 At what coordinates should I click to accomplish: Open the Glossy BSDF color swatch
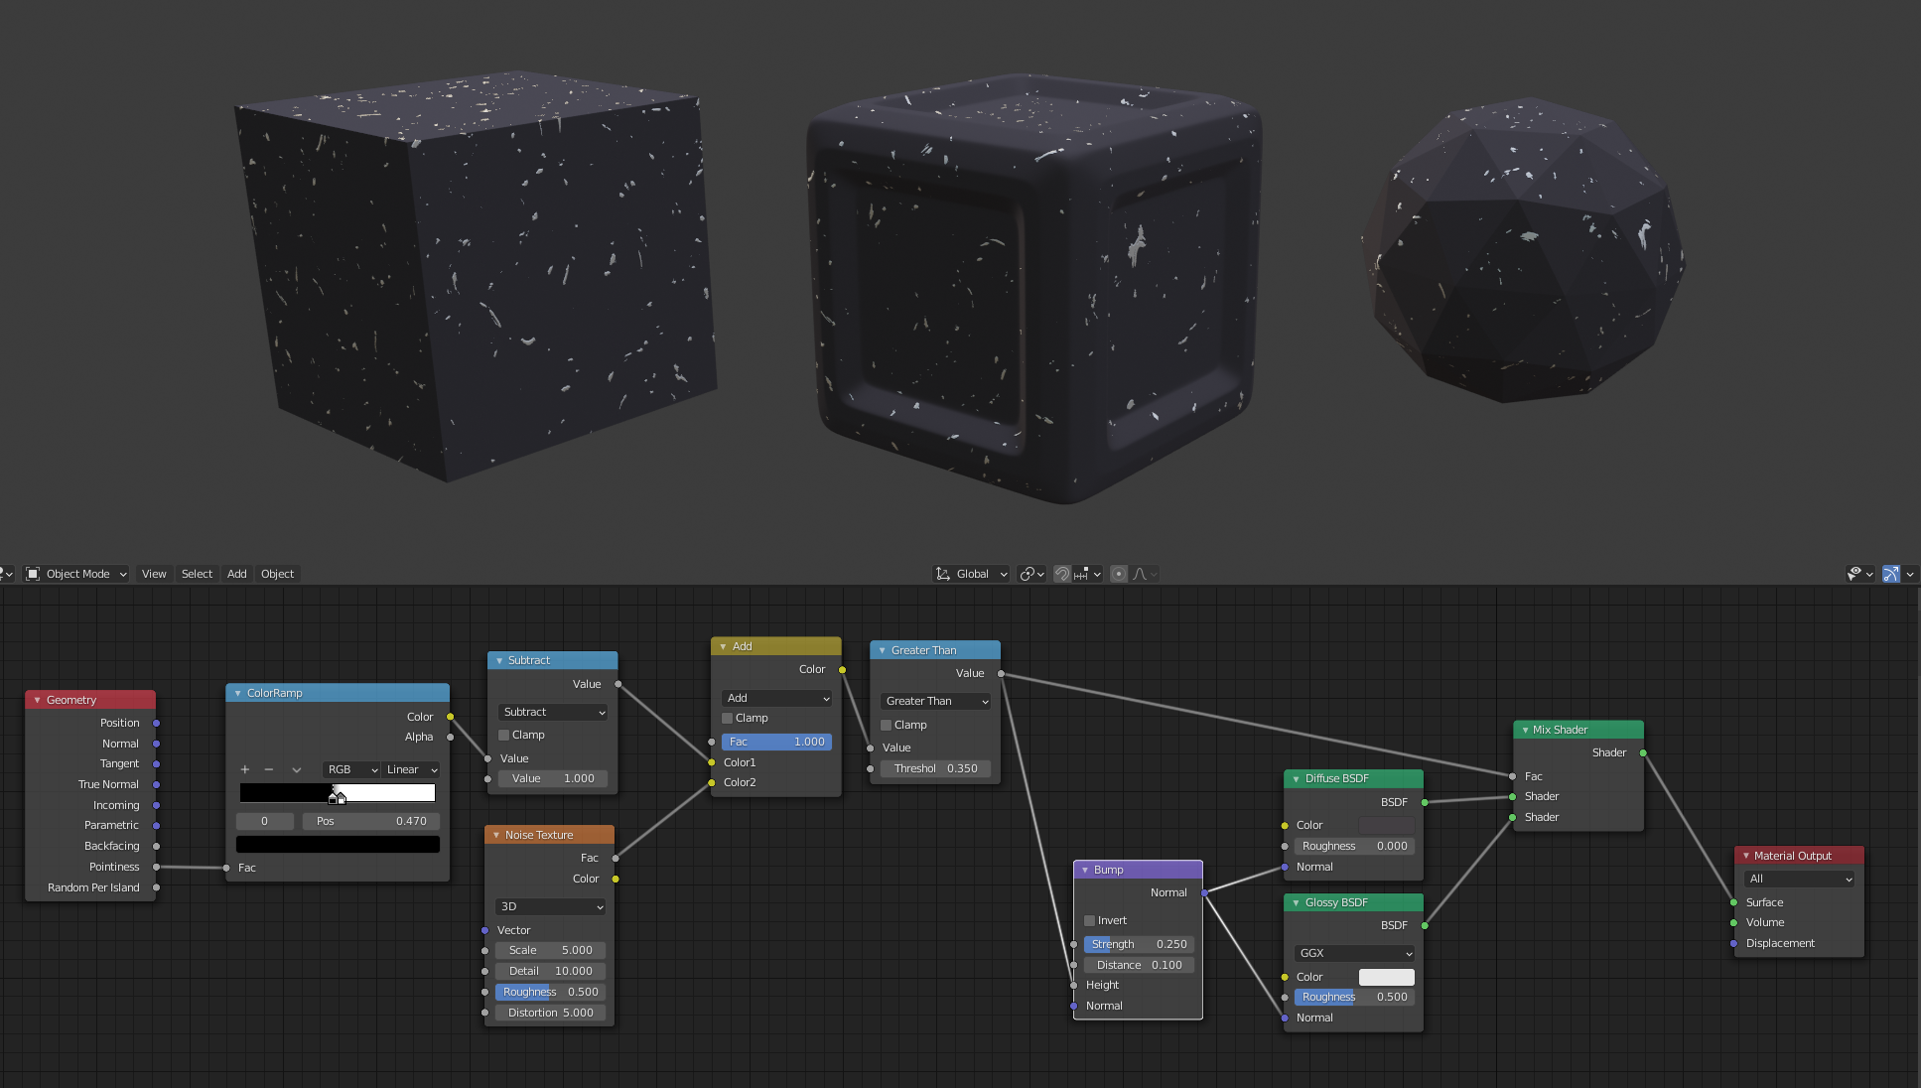(1386, 977)
